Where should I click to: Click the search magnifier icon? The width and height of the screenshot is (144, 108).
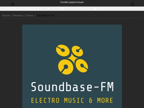[x=132, y=5]
